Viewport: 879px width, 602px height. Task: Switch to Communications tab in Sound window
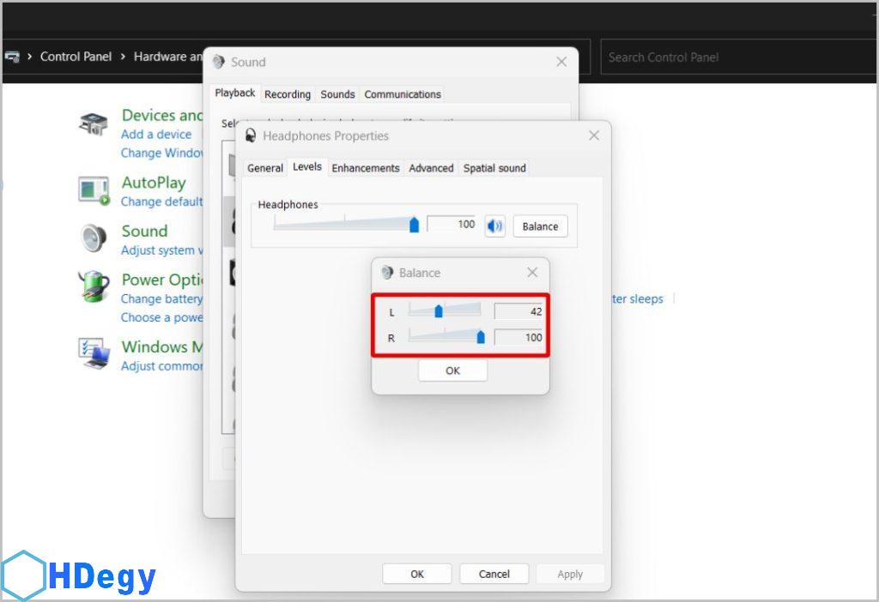(x=402, y=94)
